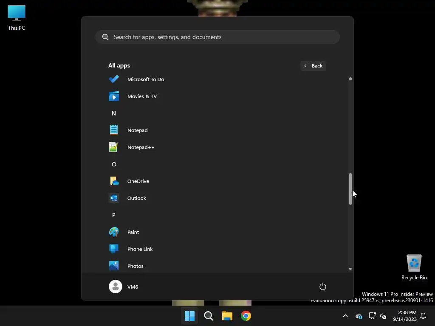Show hidden tray icons chevron
Screen dimensions: 435x326
point(345,316)
